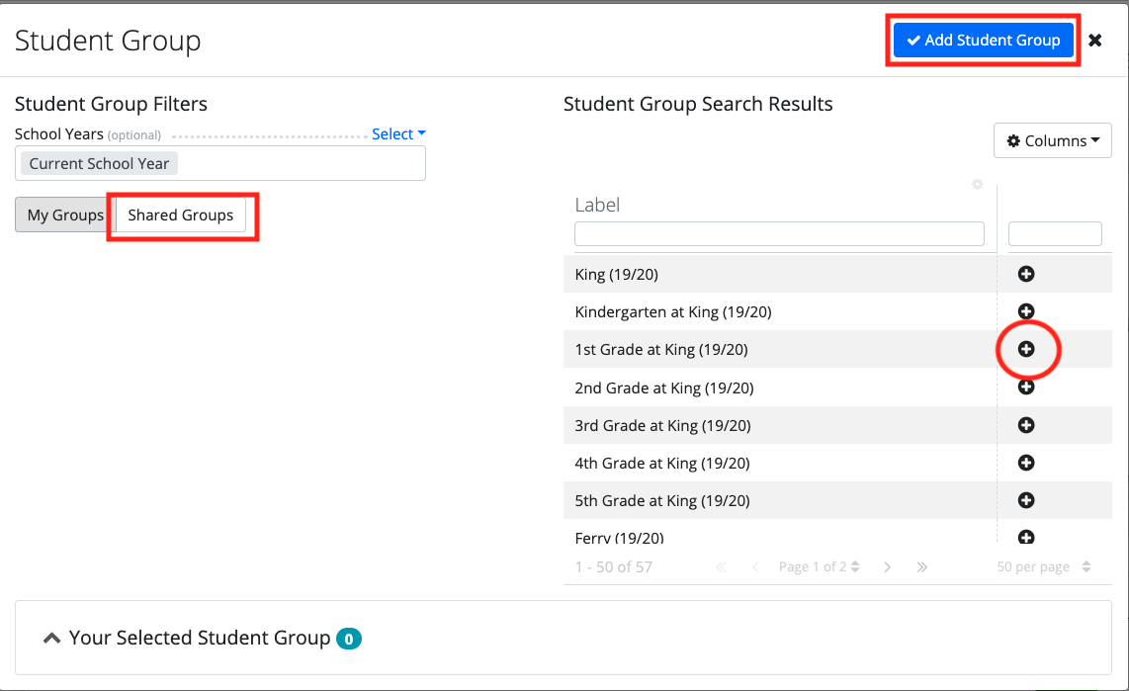Add 4th Grade at King (19/20) plus icon
The image size is (1129, 691).
[x=1026, y=462]
